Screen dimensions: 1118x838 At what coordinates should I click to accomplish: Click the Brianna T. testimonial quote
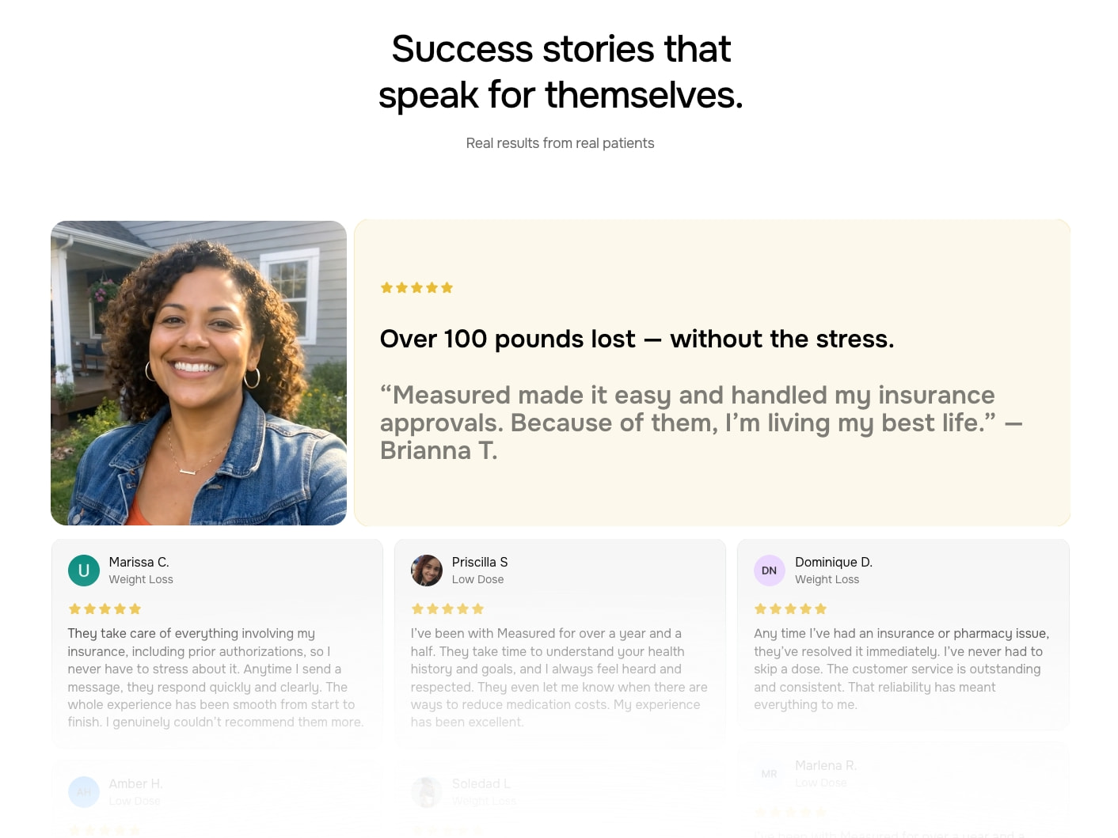(701, 423)
